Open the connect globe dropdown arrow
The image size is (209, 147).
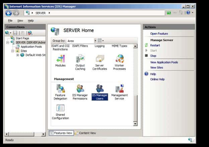10,33
